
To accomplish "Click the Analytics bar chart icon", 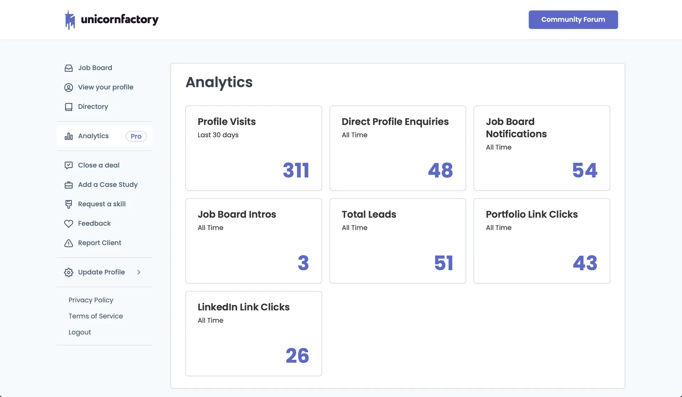I will 69,136.
